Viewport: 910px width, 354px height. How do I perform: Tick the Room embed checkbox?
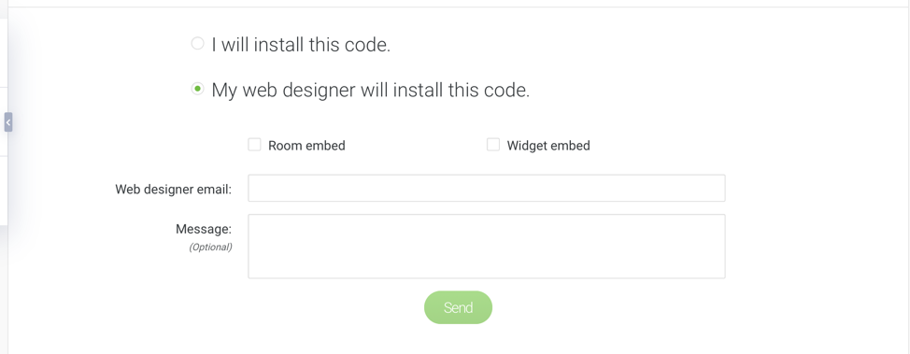click(x=254, y=145)
